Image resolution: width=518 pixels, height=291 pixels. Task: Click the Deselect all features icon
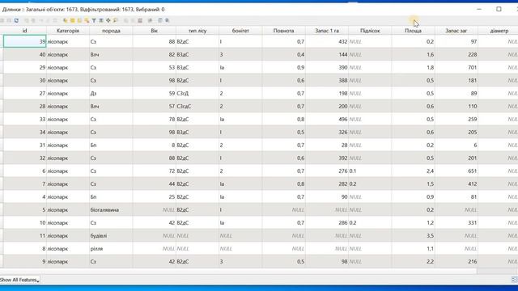tap(87, 20)
